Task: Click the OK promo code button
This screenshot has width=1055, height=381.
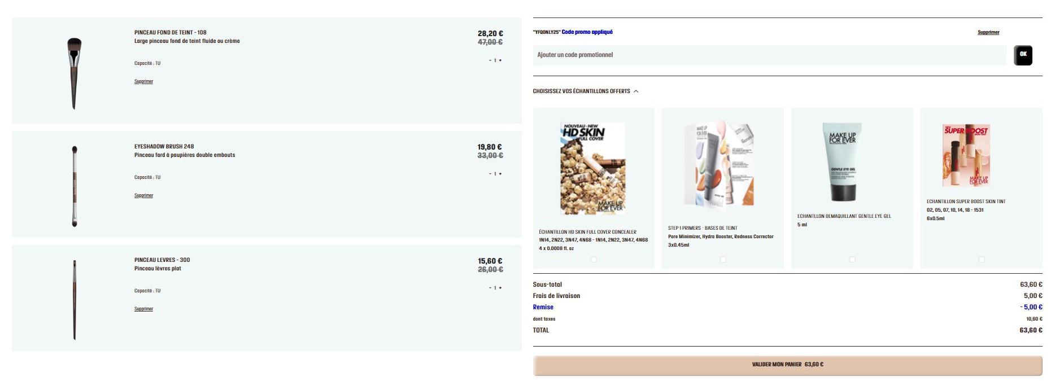Action: coord(1023,55)
